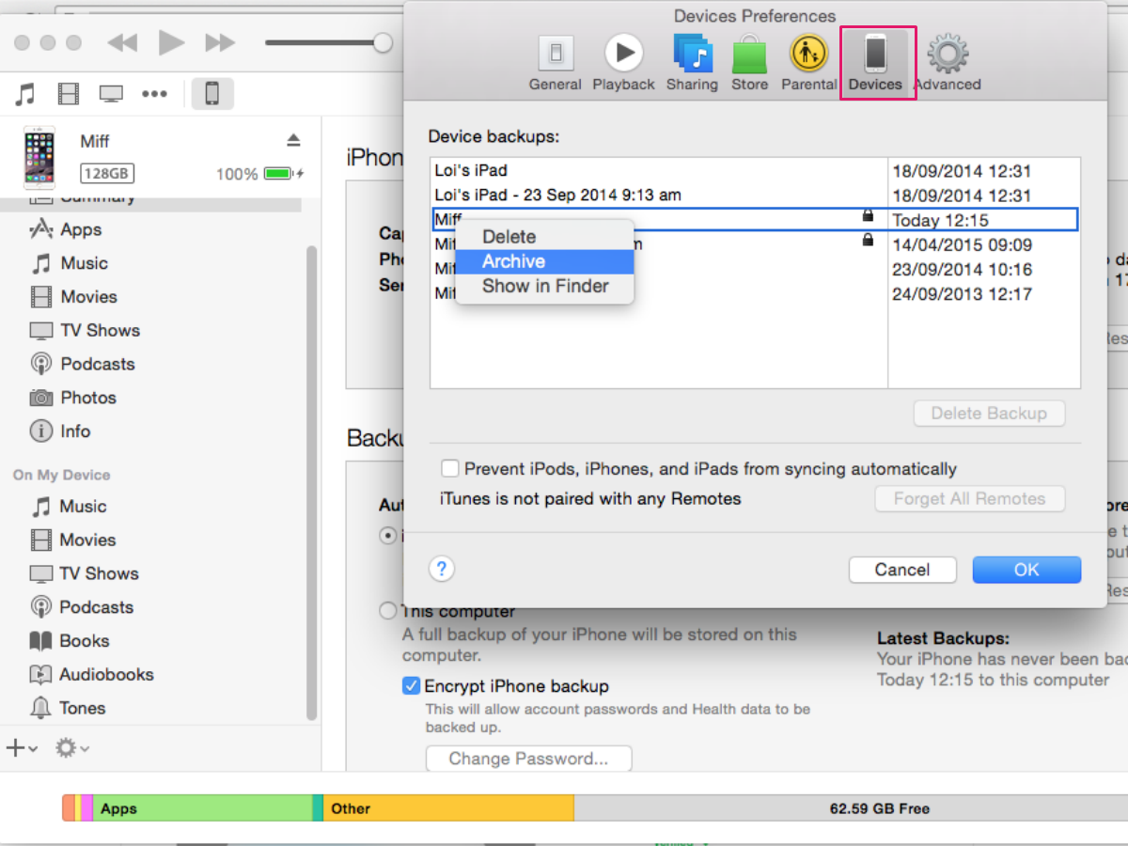Click the Forget All Remotes button
The height and width of the screenshot is (846, 1128).
[970, 499]
